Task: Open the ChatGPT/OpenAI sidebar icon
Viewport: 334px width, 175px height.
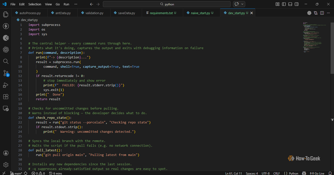Action: (6, 49)
